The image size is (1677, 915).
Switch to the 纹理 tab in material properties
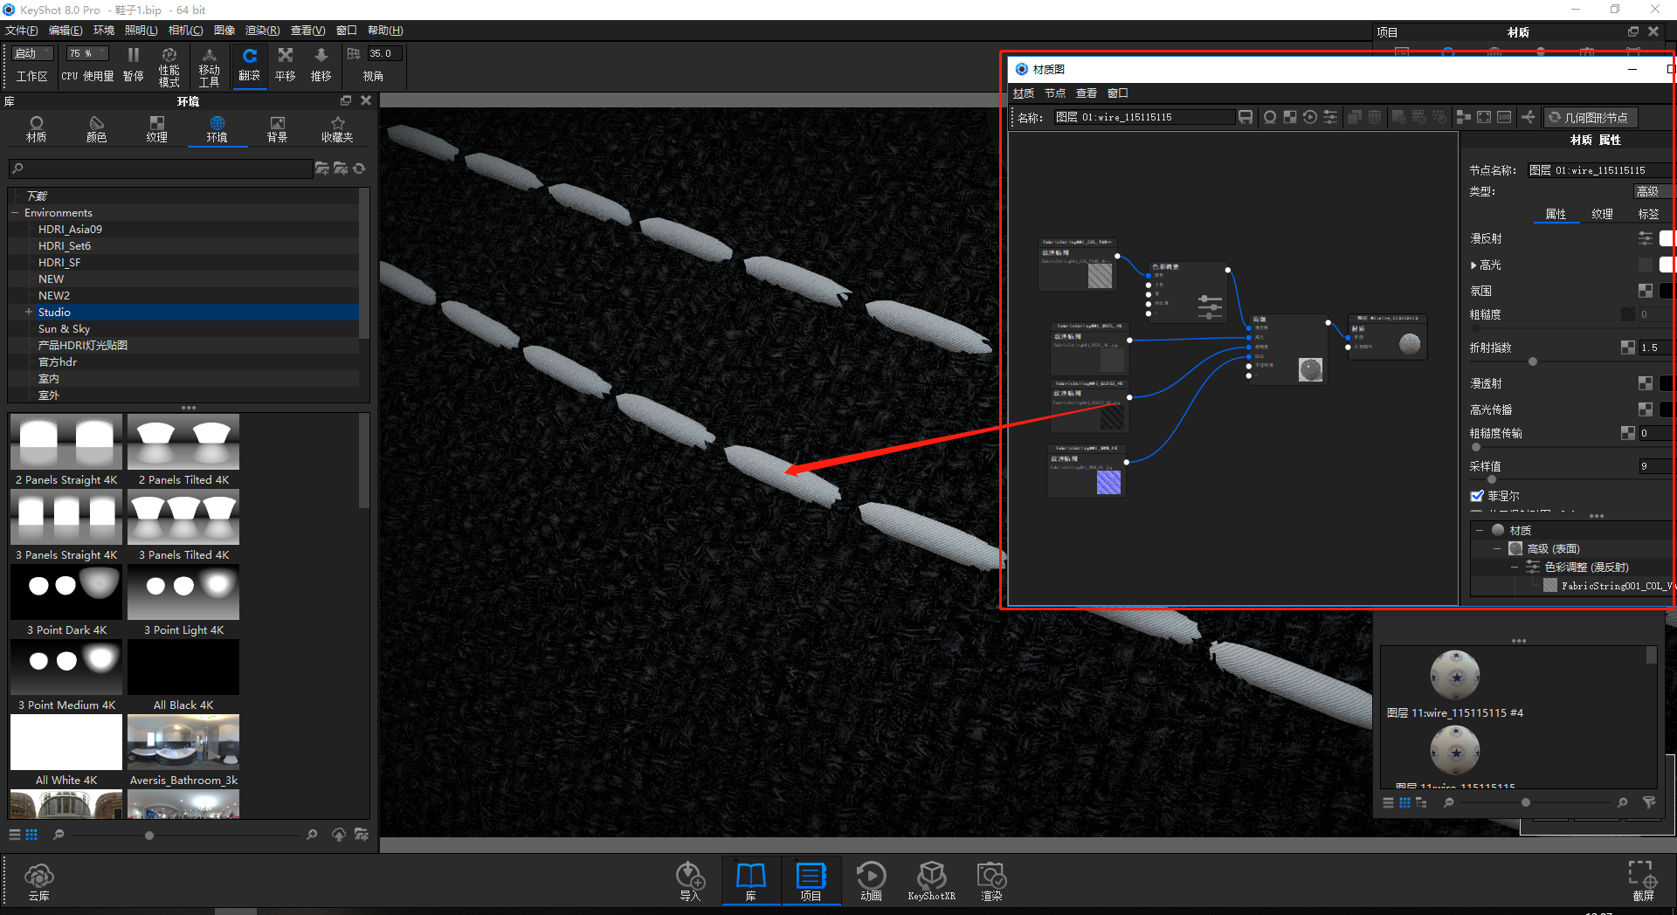coord(1602,213)
